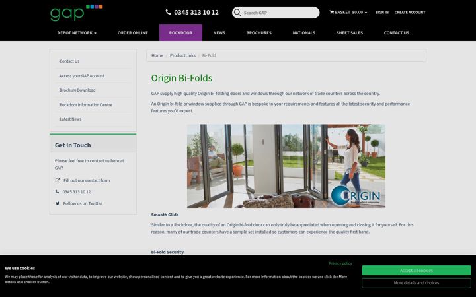The width and height of the screenshot is (476, 297).
Task: Open the Brochures menu item
Action: [x=259, y=33]
